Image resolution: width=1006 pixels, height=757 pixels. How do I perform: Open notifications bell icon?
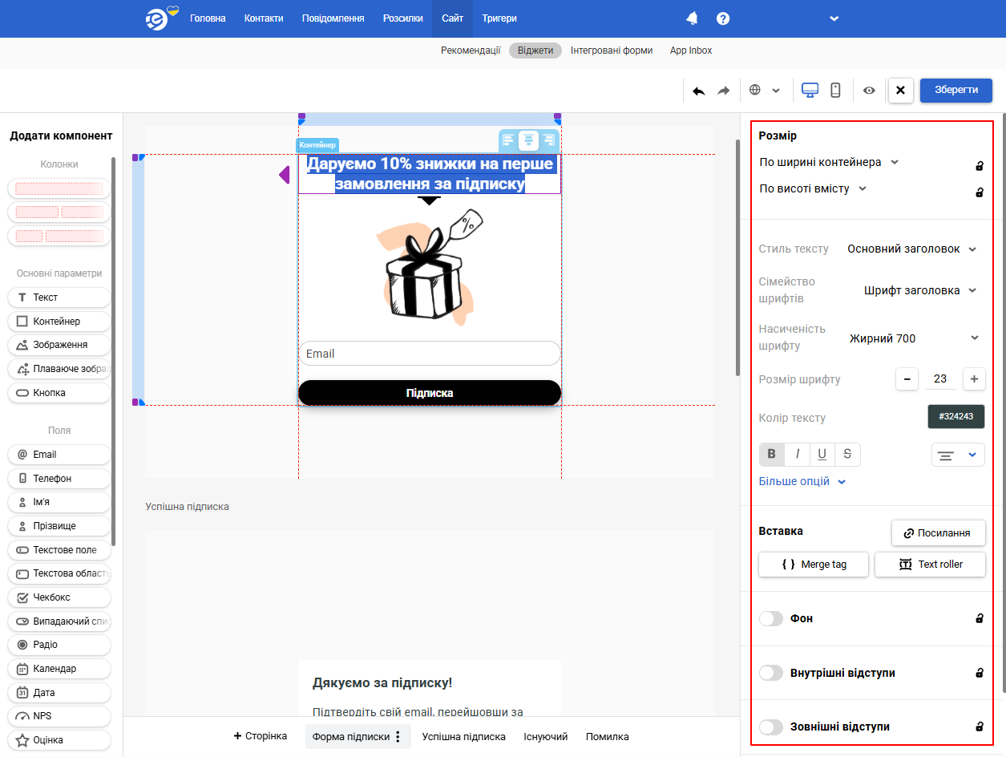pos(693,18)
